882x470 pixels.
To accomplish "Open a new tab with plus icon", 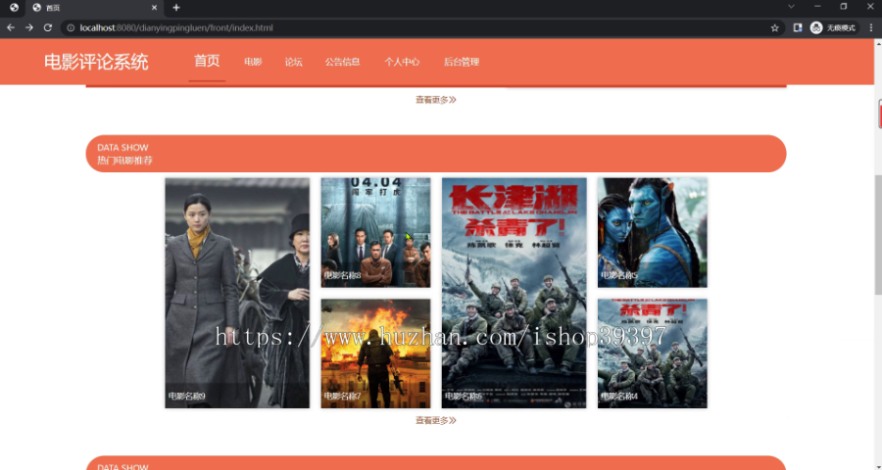I will click(x=176, y=7).
